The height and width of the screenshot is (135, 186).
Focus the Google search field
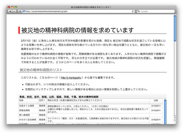click(x=156, y=11)
